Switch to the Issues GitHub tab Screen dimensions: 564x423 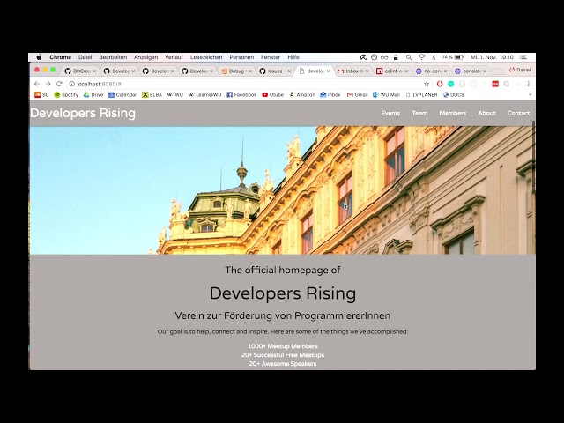point(273,71)
